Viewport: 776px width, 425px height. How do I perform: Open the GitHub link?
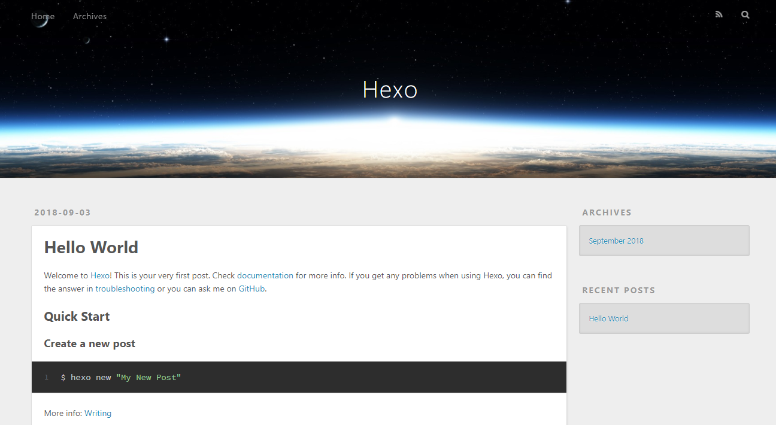251,289
